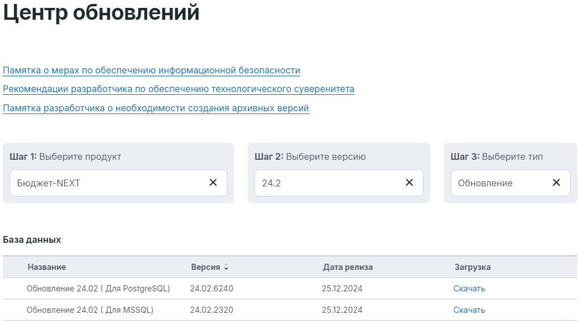Click the База данных section heading

(x=32, y=240)
